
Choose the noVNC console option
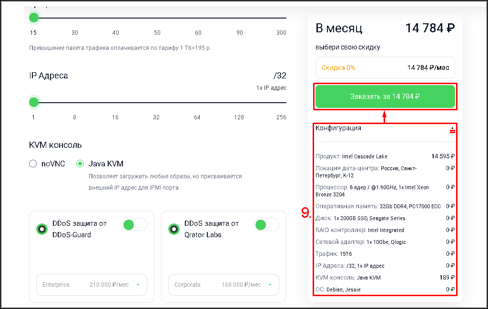pos(33,164)
